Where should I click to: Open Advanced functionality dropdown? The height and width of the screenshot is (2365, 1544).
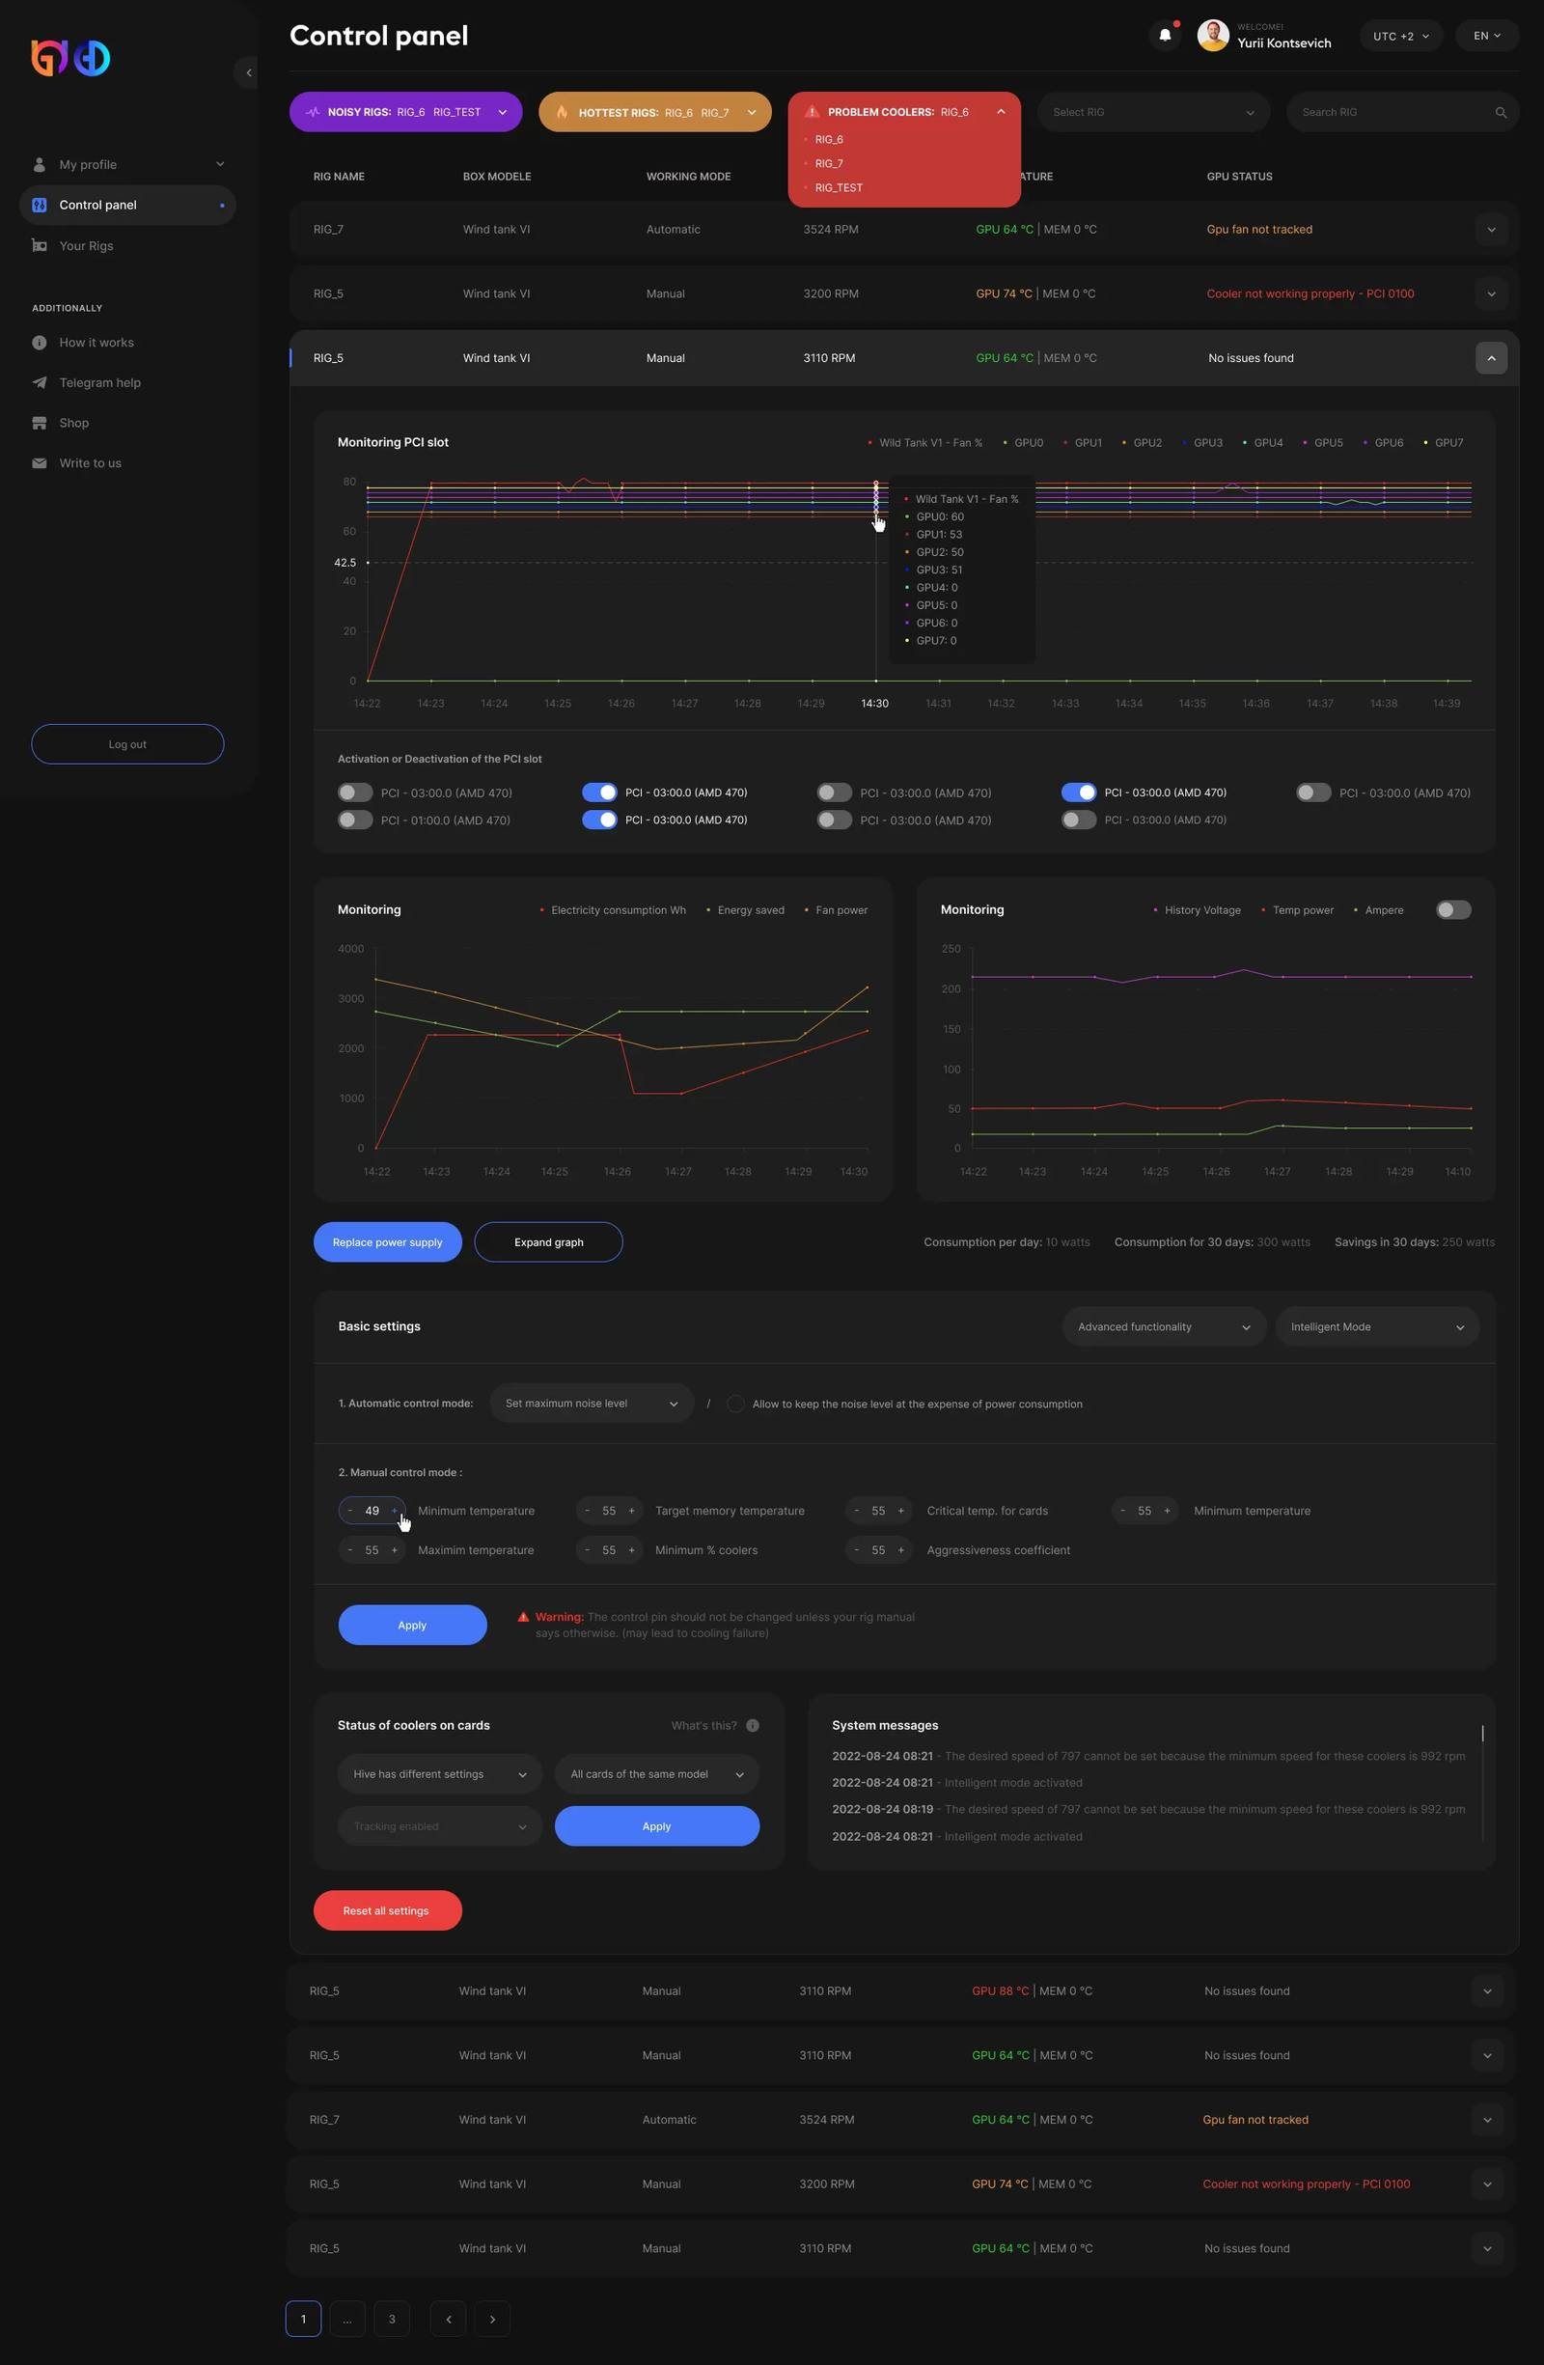pos(1165,1326)
